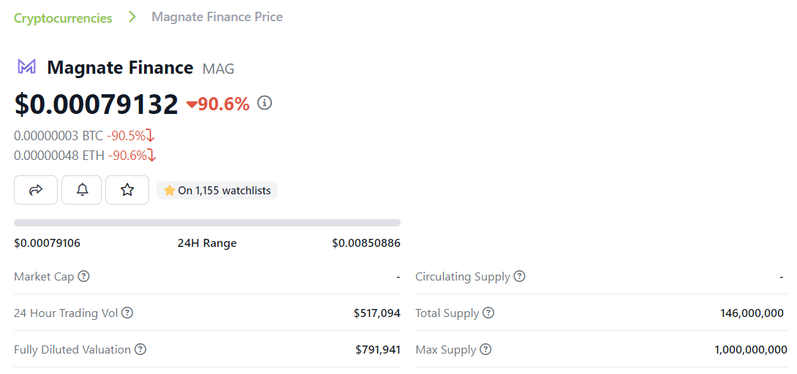Open Max Supply help icon
This screenshot has height=374, width=797.
(486, 350)
